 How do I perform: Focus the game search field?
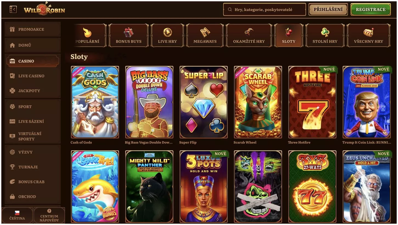265,9
